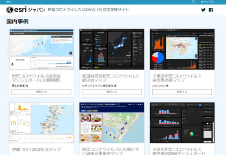Click the 川崎市新型コロナウイルス dashboard title
Screen dimensions: 226x155
pos(179,151)
